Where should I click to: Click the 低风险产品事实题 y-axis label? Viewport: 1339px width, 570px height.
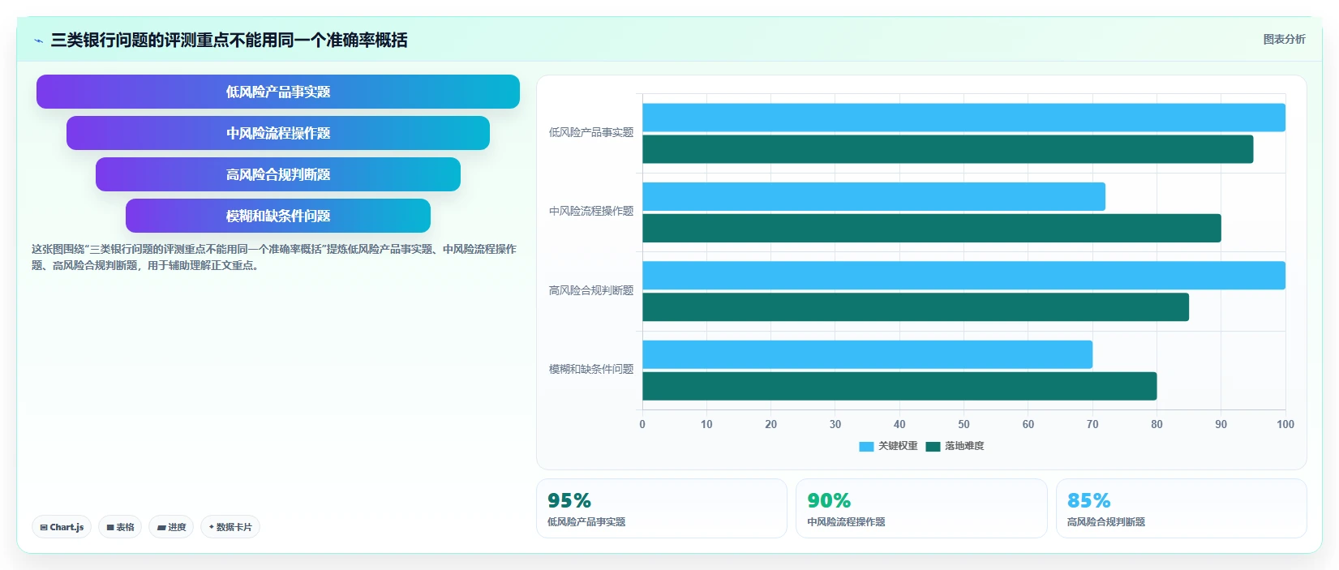[x=591, y=132]
